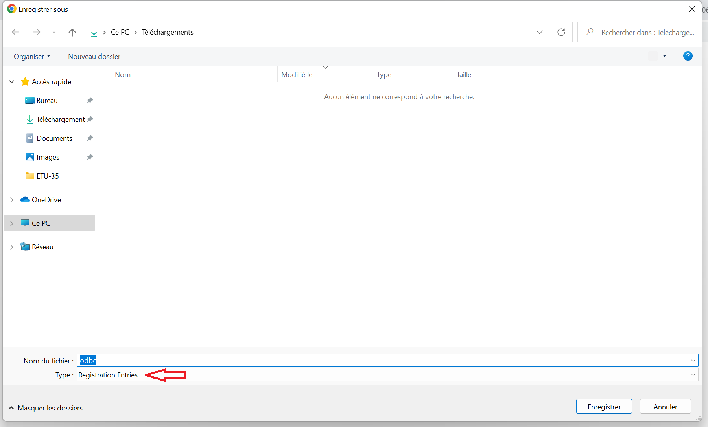Open the Organiser menu
Screen dimensions: 708x427
point(32,57)
